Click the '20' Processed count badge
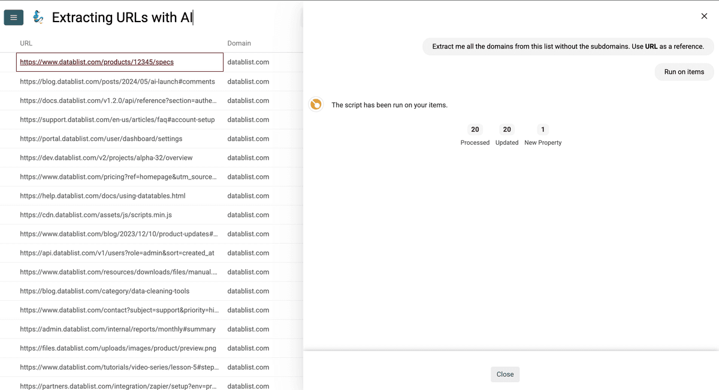 [475, 129]
